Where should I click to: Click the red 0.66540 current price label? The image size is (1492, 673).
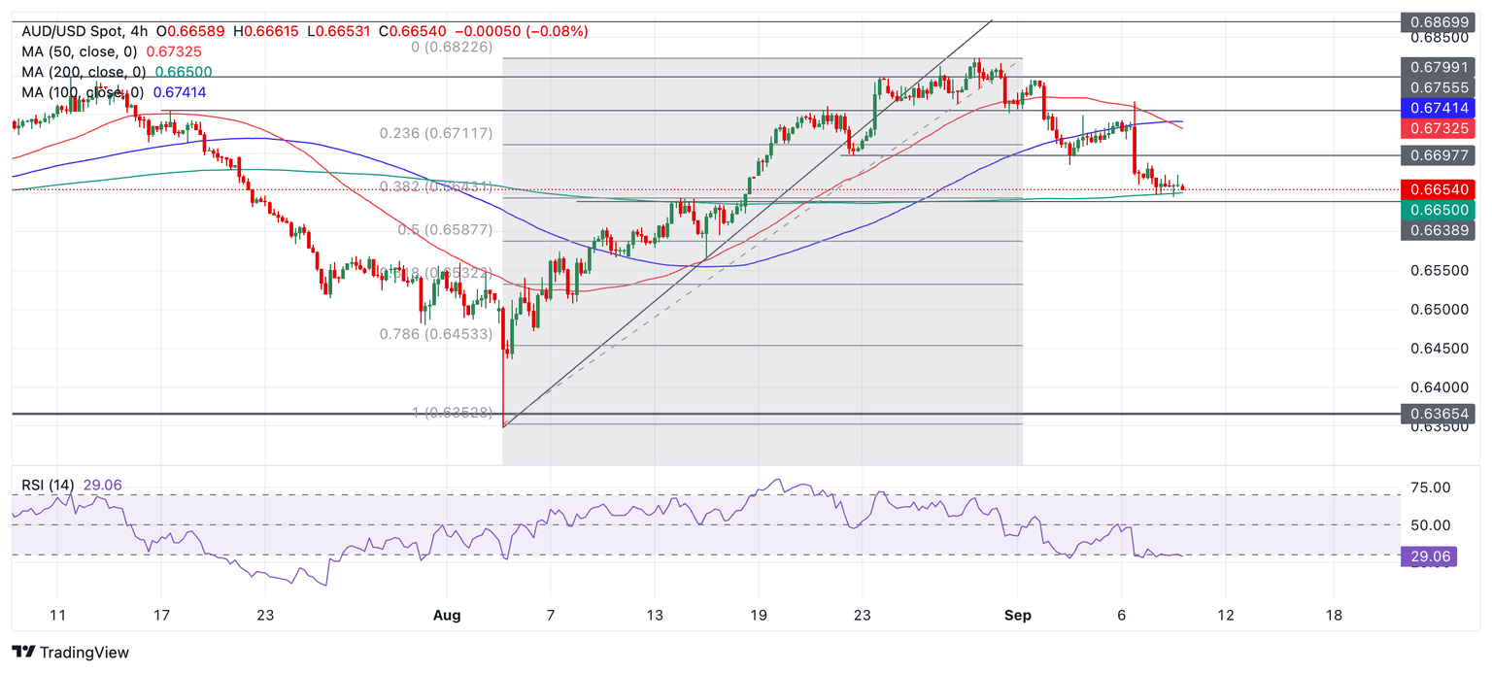point(1438,190)
